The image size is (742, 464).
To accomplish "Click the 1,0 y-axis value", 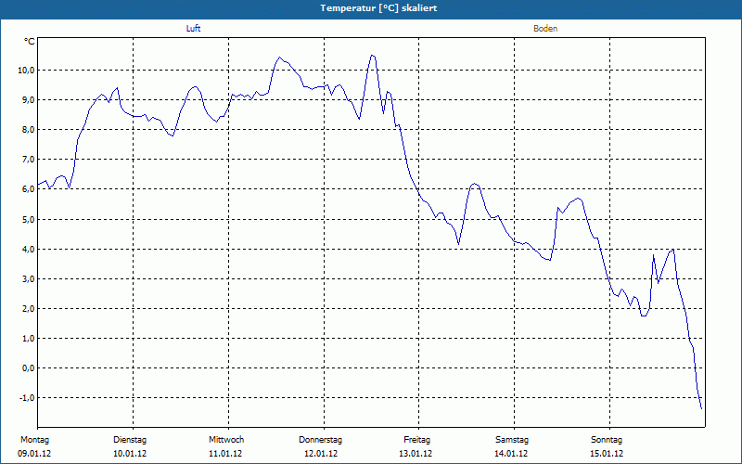I will (x=28, y=339).
